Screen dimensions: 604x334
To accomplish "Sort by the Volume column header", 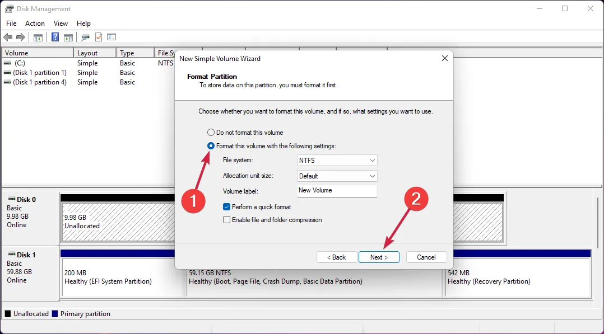I will [x=38, y=53].
